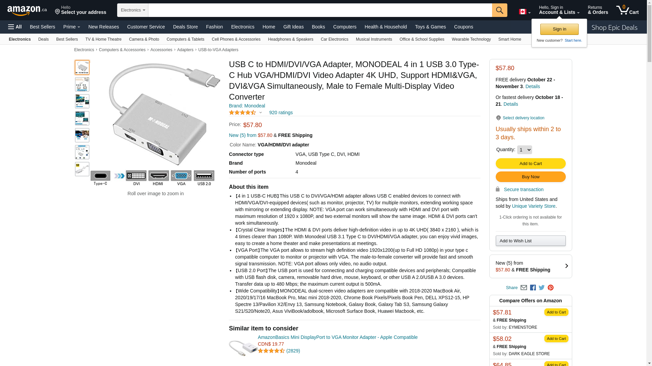Viewport: 652px width, 366px height.
Task: Expand the Electronics search category dropdown
Action: (x=133, y=10)
